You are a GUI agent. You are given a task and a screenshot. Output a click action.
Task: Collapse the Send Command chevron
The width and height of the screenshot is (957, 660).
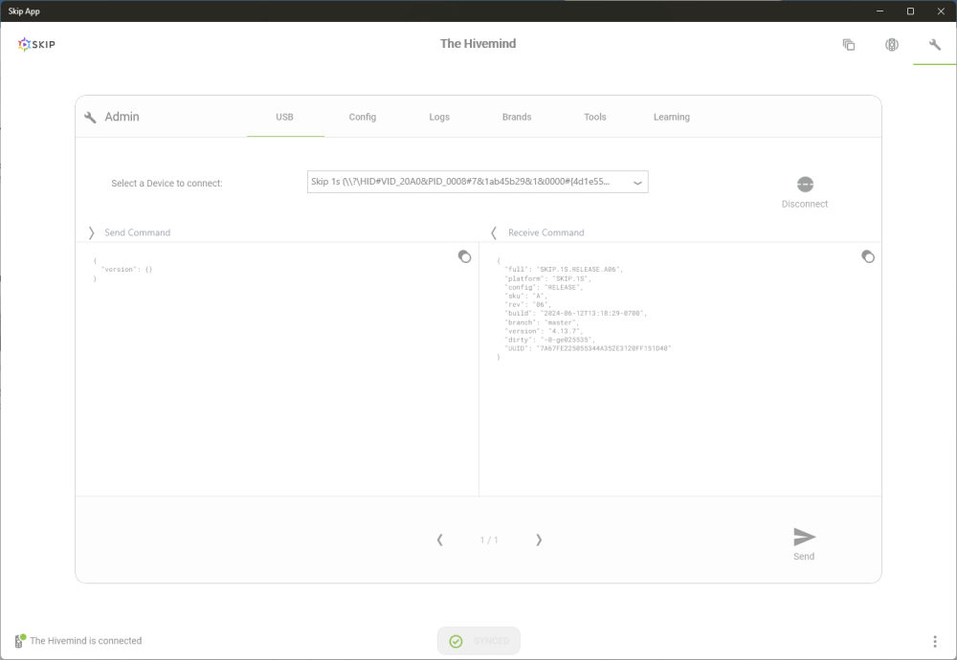(x=92, y=232)
